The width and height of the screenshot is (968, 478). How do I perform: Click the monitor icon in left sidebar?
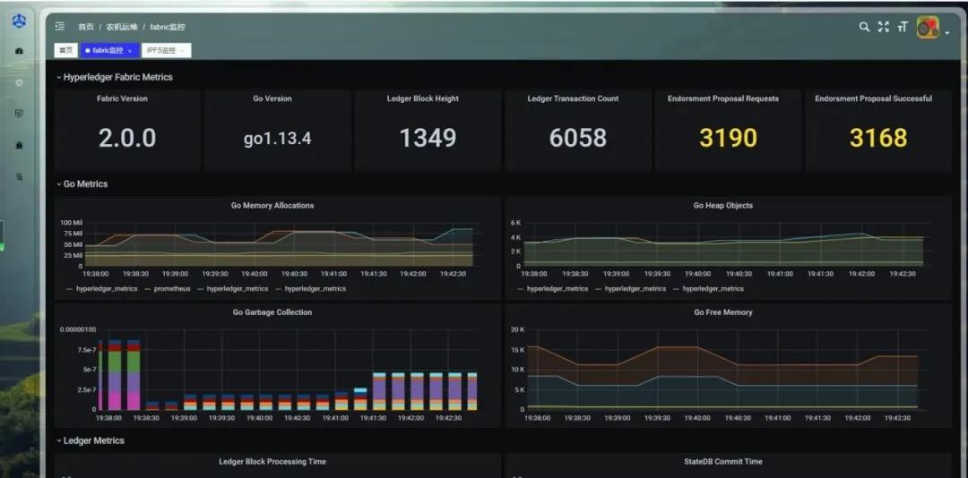(x=19, y=114)
